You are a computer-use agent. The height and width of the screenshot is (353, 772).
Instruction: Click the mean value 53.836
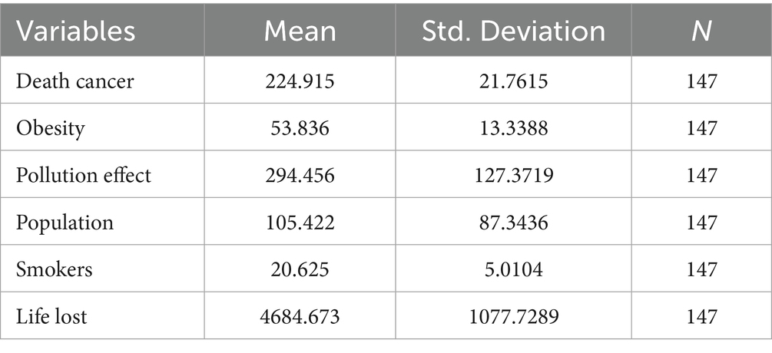tap(300, 128)
